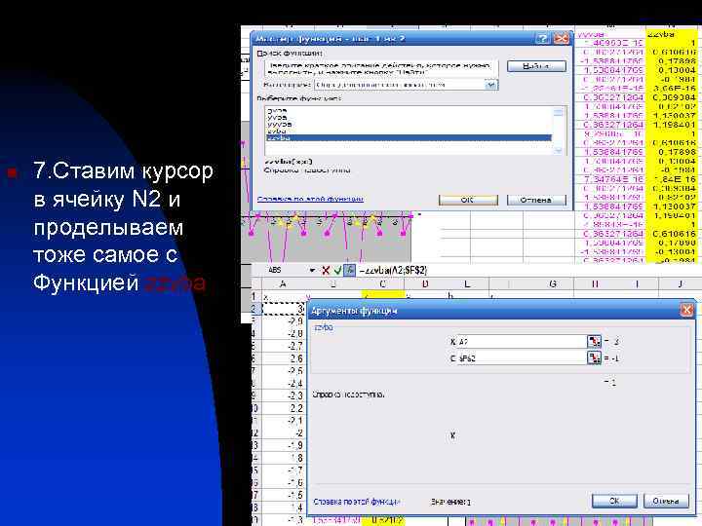This screenshot has height=526, width=702.
Task: Click the yellow zzyba column header cell
Action: pyautogui.click(x=671, y=34)
